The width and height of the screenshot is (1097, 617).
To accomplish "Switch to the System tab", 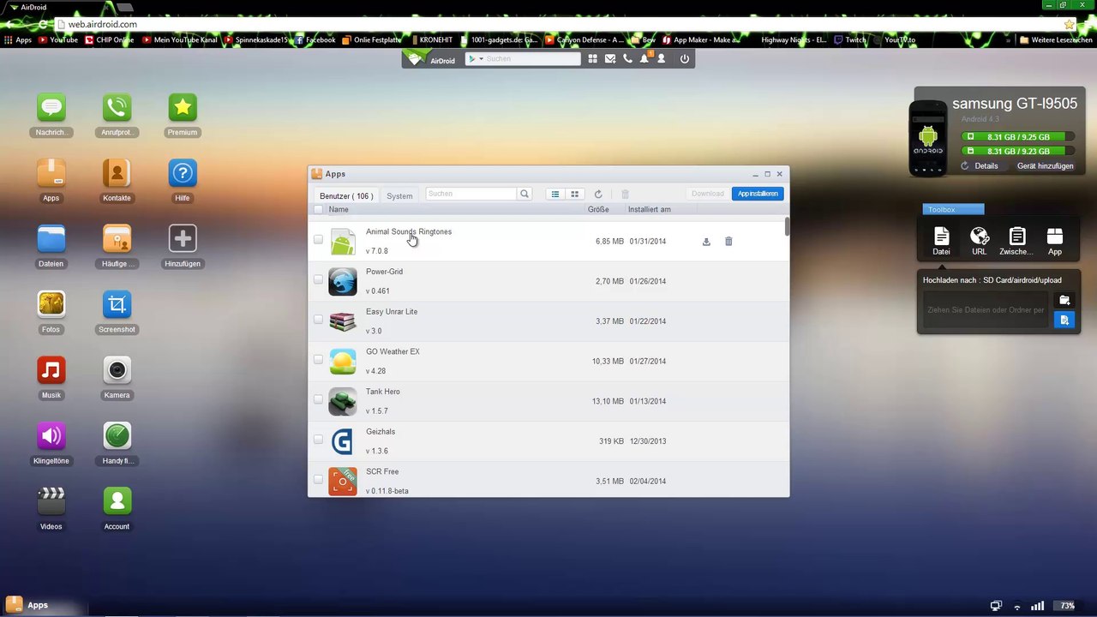I will tap(399, 196).
